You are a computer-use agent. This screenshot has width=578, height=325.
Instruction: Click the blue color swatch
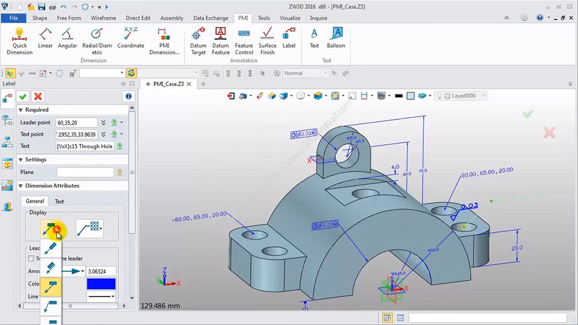[x=101, y=284]
